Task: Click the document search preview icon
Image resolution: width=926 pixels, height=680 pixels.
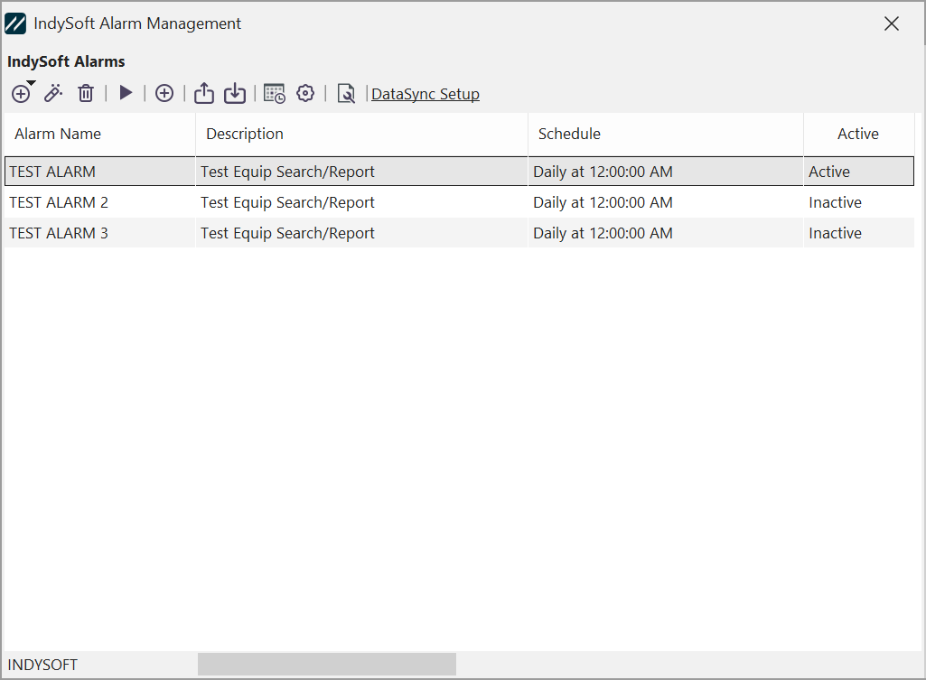Action: point(346,93)
